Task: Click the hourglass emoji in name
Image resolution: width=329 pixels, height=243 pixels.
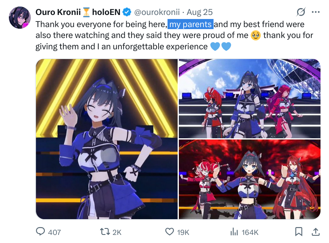Action: click(x=86, y=12)
